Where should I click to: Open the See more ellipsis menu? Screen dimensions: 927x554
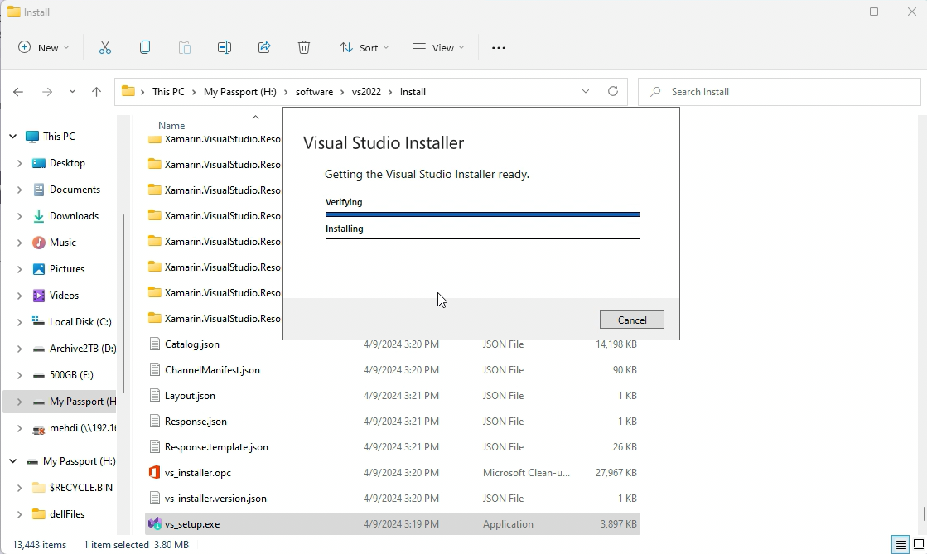(x=499, y=48)
